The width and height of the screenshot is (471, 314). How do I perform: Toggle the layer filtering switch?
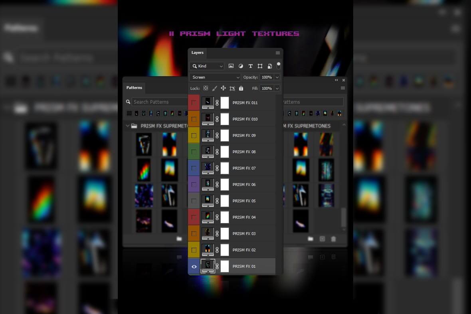(278, 65)
